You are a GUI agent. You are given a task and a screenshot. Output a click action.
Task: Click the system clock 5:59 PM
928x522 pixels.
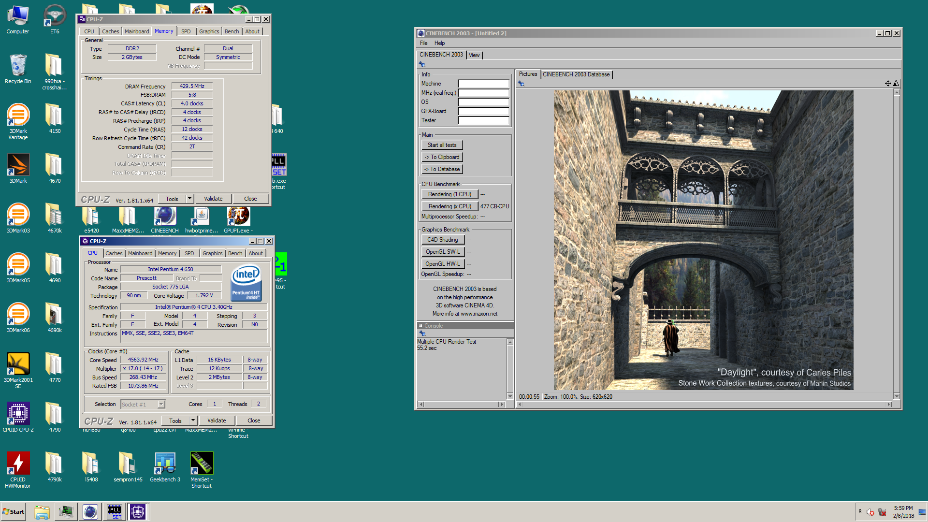point(903,508)
